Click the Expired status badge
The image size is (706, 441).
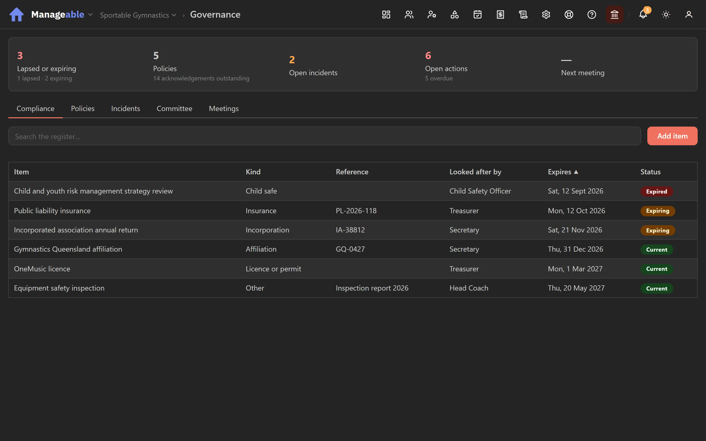pyautogui.click(x=656, y=191)
